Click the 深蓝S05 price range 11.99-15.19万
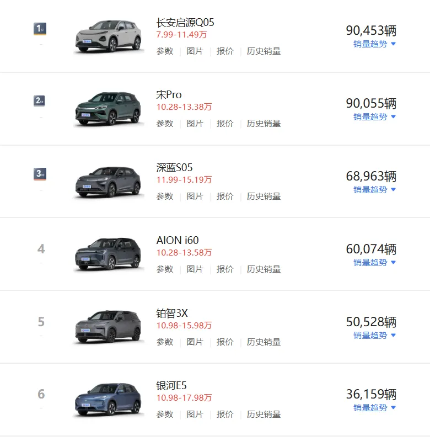 (x=184, y=180)
